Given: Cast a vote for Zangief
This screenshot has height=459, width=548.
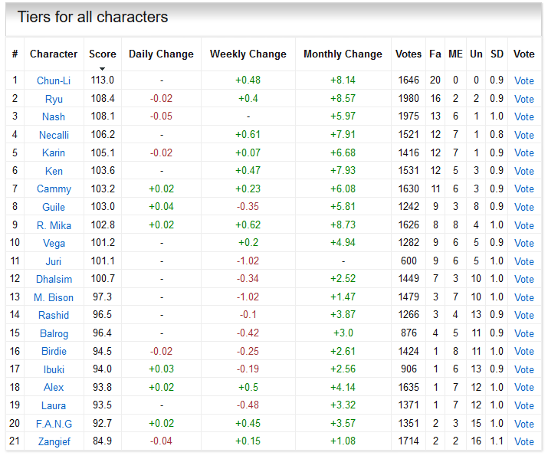Looking at the screenshot, I should point(524,441).
